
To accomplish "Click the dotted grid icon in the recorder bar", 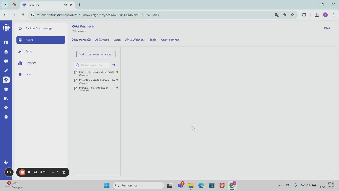I will (x=52, y=172).
